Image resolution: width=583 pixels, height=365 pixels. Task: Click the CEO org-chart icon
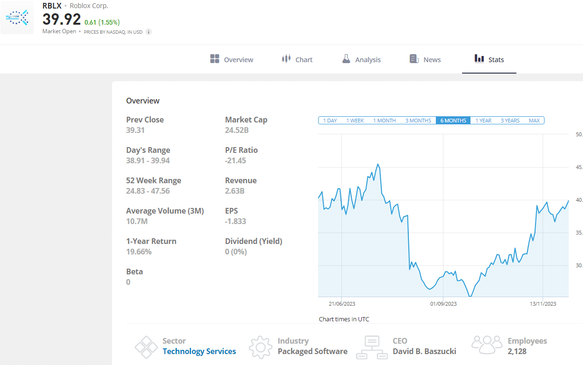click(x=372, y=346)
